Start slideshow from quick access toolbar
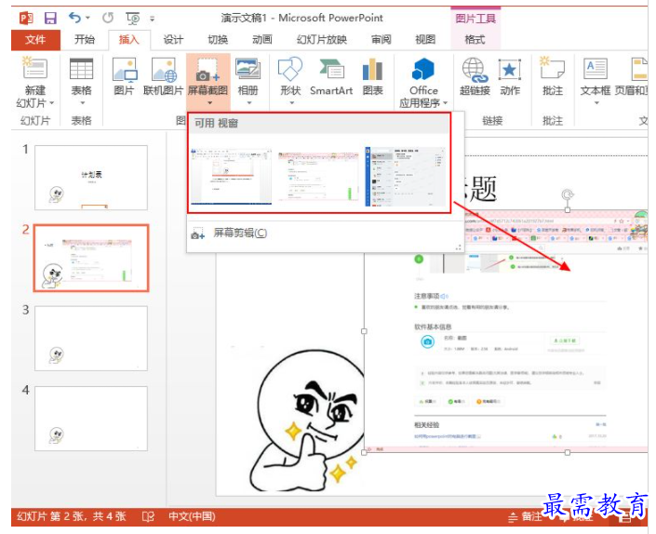Viewport: 656px width, 534px height. click(133, 19)
